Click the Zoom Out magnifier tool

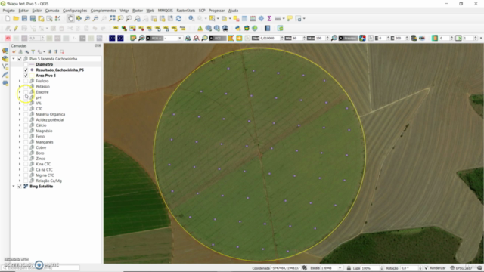click(96, 19)
